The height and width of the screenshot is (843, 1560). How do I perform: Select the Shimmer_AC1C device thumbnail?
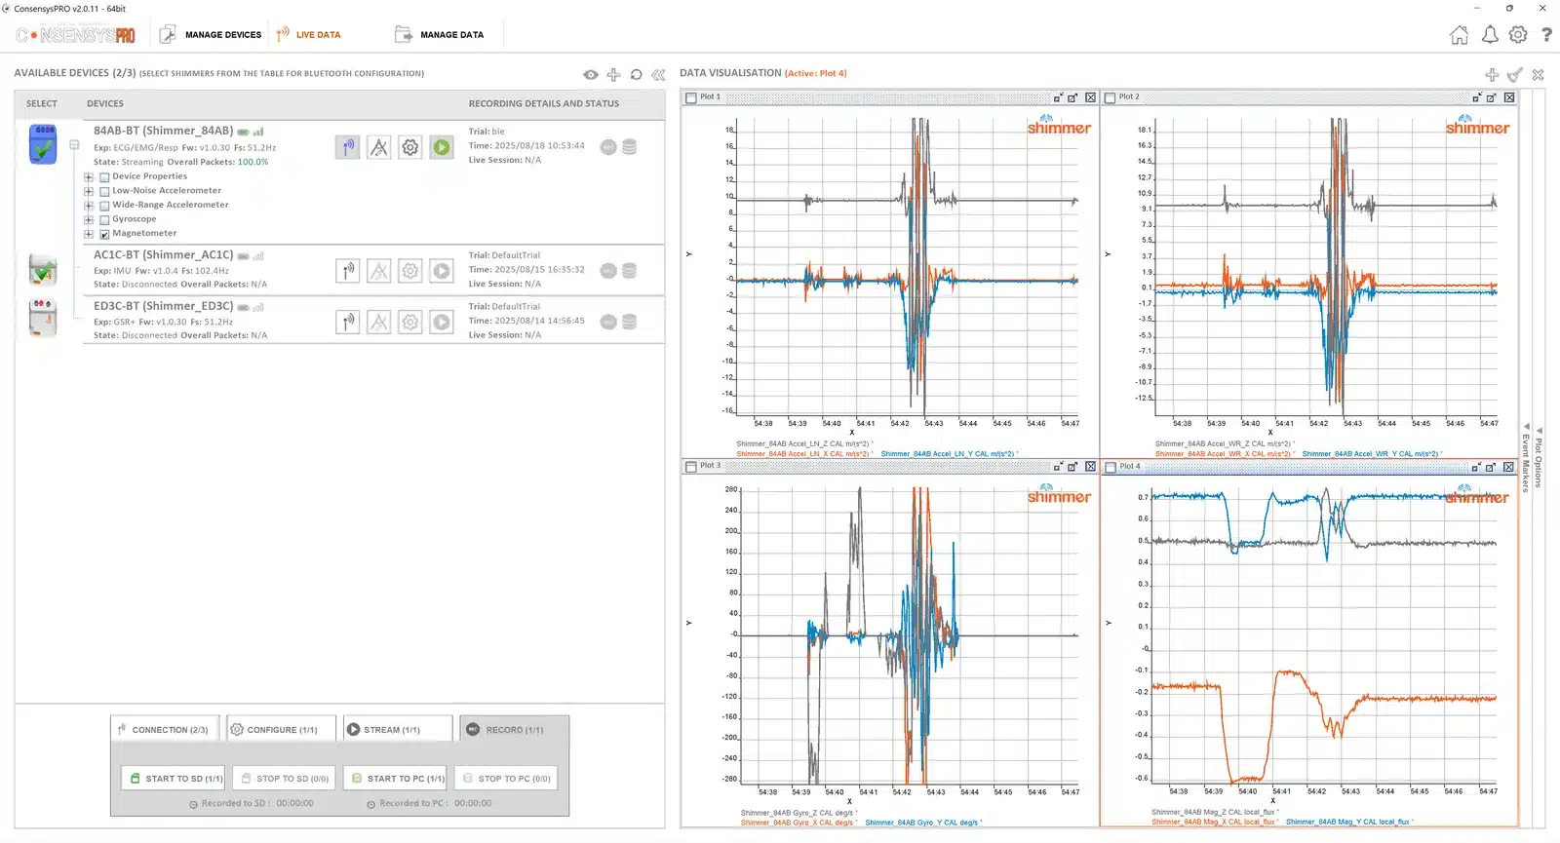coord(43,270)
